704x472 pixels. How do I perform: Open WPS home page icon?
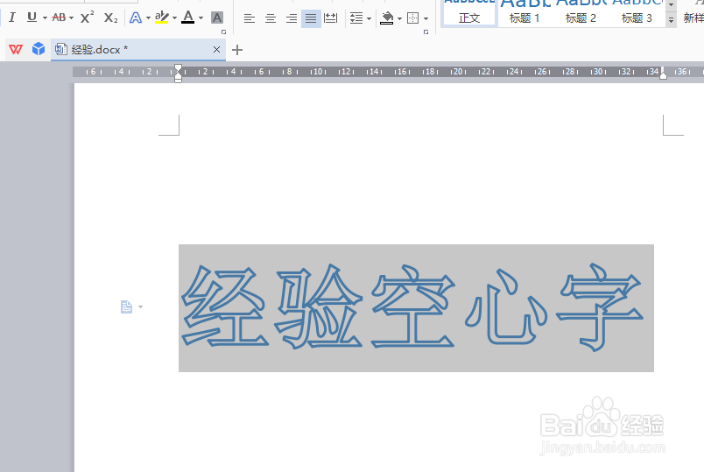(16, 49)
